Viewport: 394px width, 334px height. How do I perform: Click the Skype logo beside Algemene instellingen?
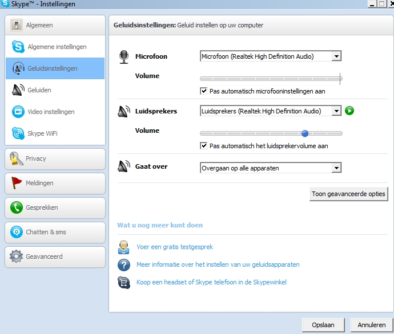[x=18, y=47]
